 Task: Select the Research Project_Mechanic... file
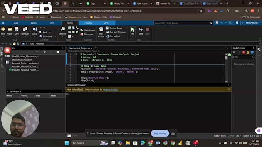[25, 63]
